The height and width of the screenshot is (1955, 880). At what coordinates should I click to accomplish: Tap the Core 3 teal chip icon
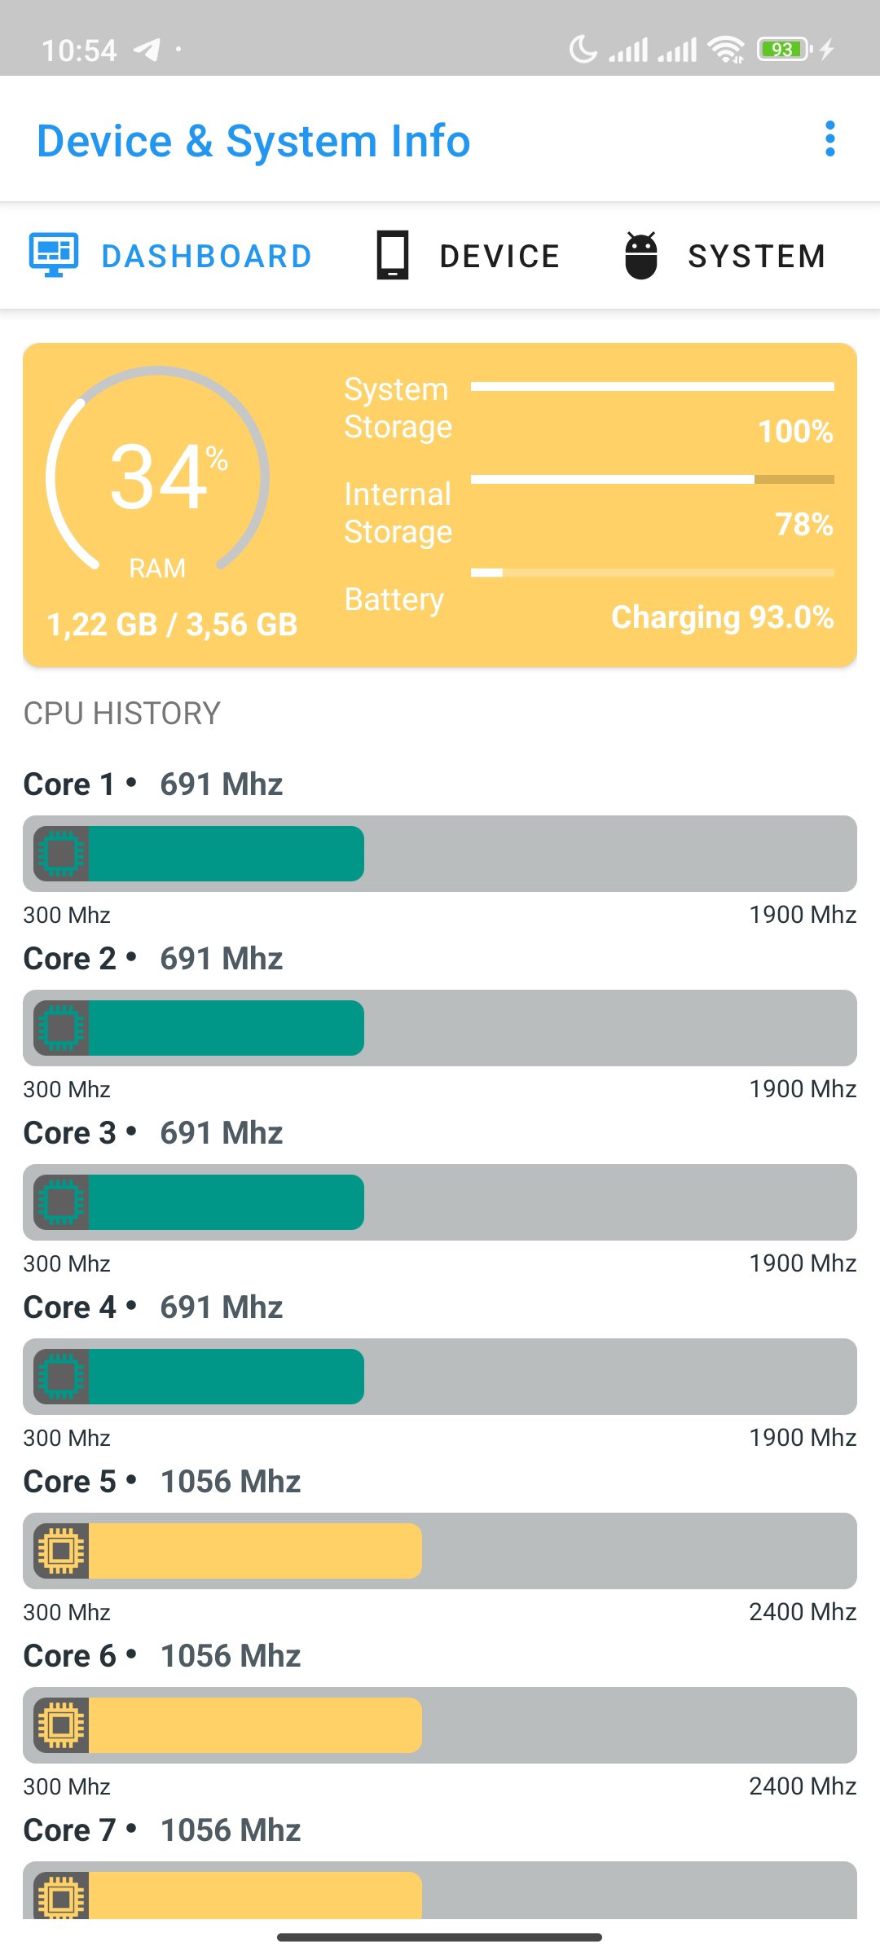(x=61, y=1202)
